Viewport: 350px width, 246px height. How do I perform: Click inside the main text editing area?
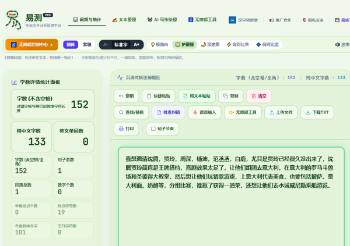tap(231, 196)
